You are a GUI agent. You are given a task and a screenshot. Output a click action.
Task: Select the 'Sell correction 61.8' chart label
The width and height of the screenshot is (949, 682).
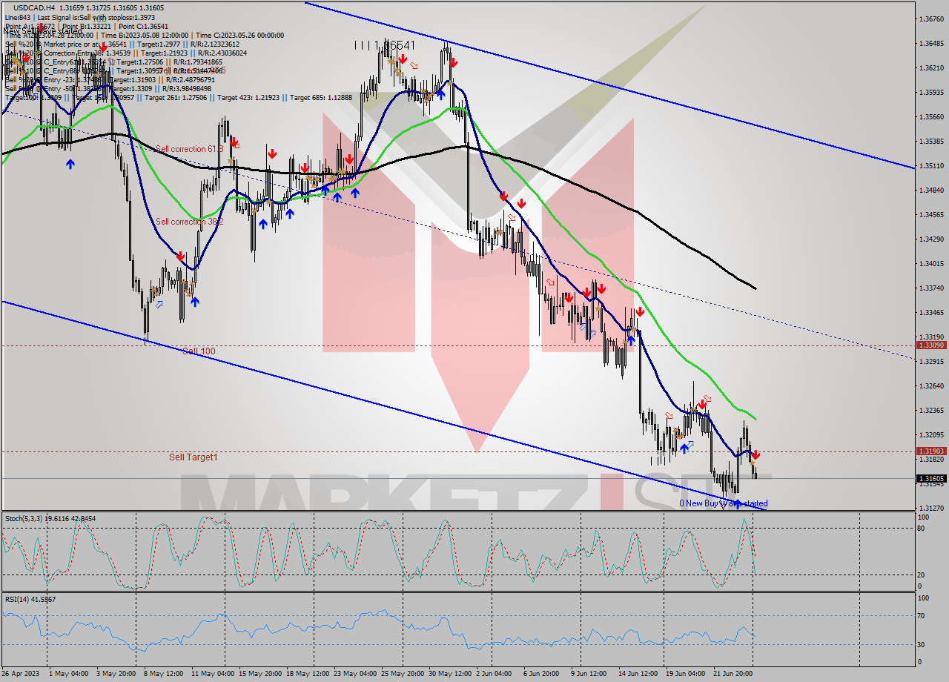click(x=190, y=149)
